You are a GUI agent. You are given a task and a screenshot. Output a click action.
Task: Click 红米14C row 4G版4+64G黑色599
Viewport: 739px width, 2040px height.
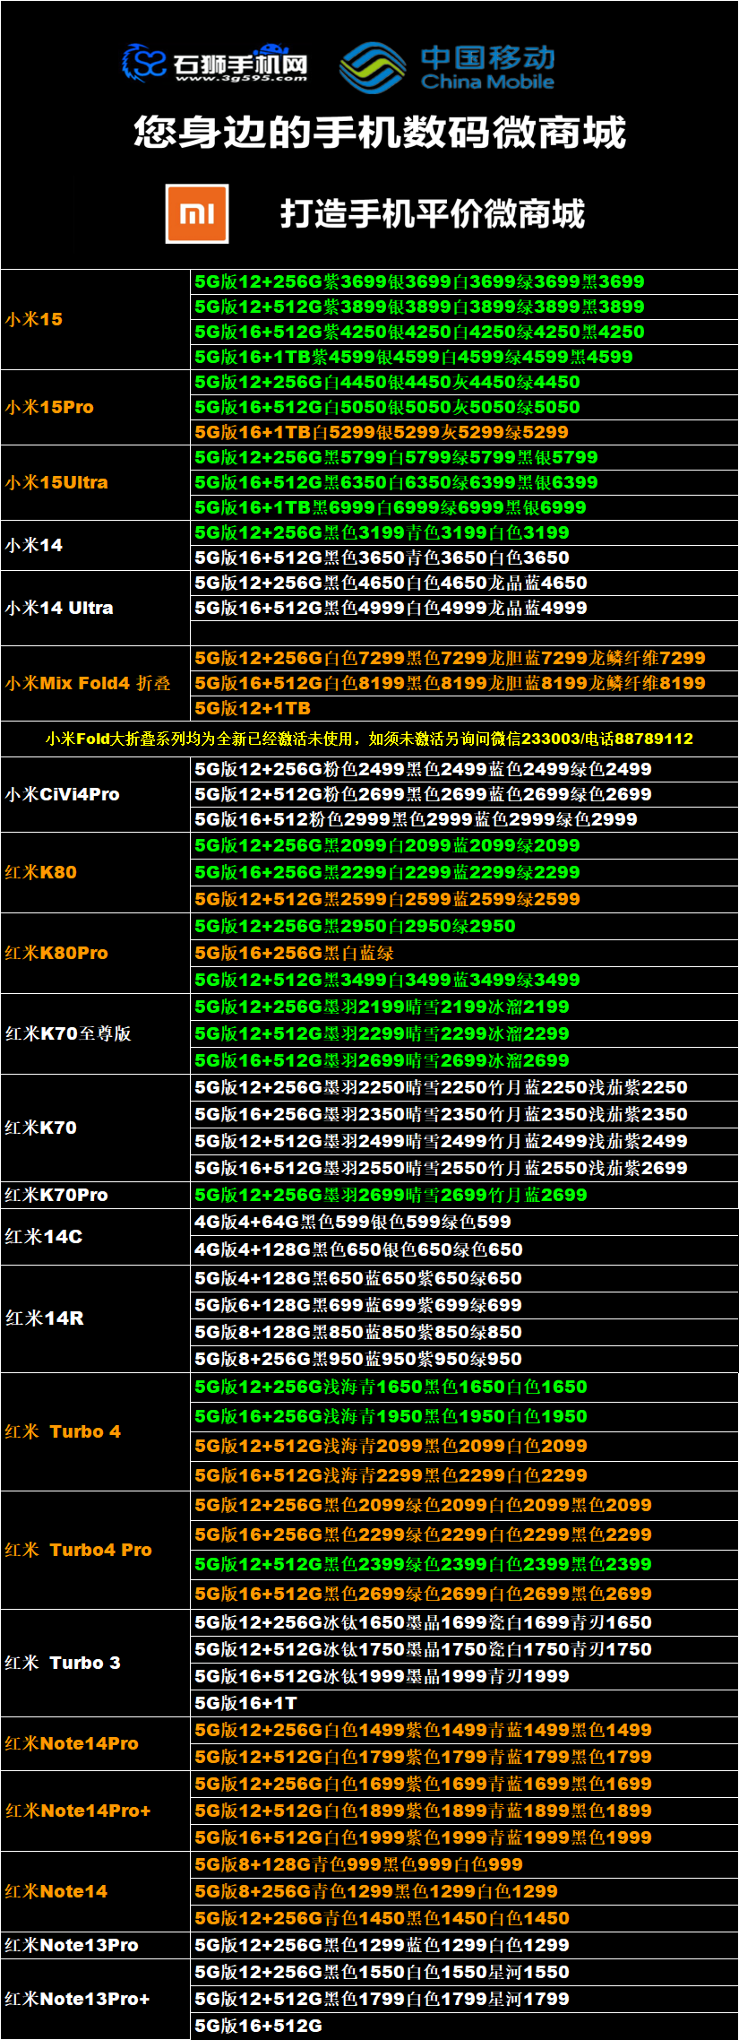coord(464,1222)
